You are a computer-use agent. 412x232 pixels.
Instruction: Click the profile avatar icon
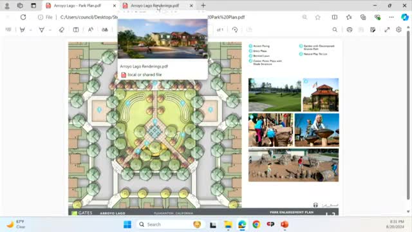point(7,6)
